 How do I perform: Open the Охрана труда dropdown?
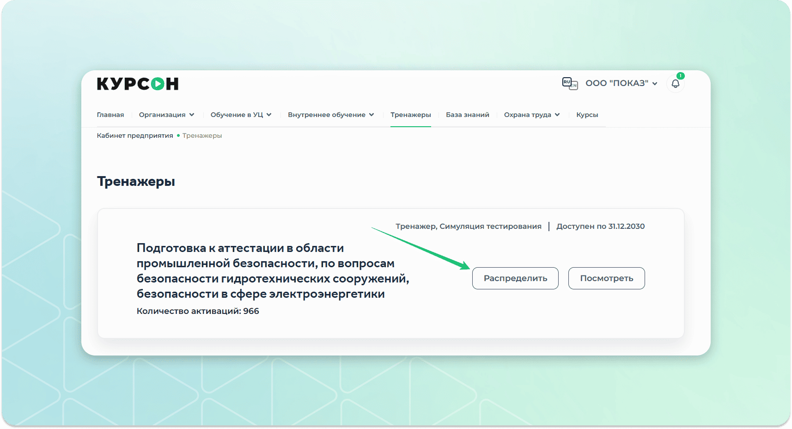point(531,115)
